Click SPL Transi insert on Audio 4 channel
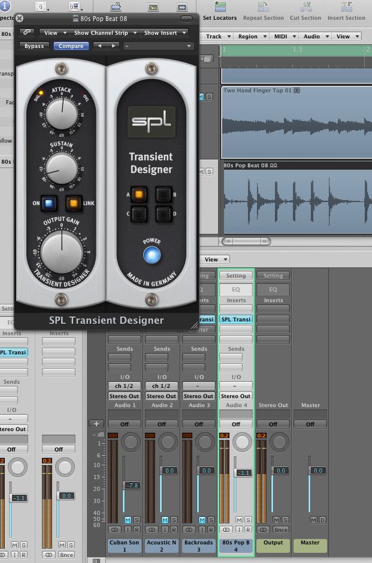The width and height of the screenshot is (372, 563). coord(236,319)
